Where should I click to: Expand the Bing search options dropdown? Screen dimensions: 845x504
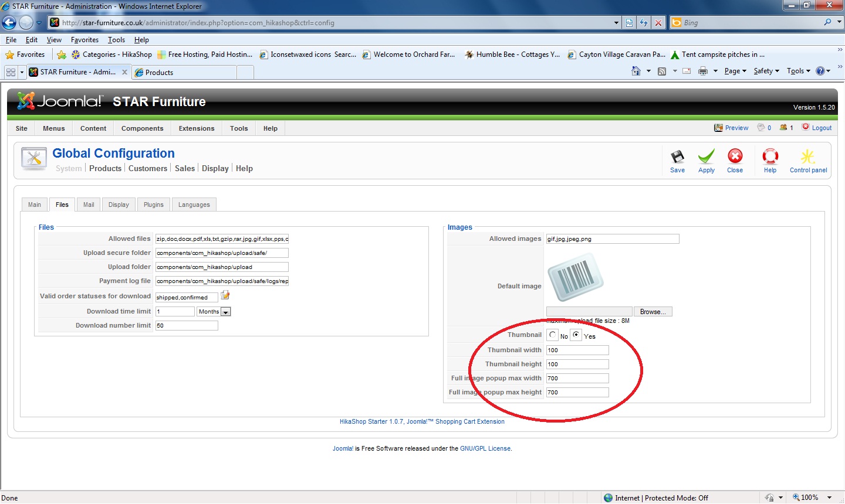[839, 22]
